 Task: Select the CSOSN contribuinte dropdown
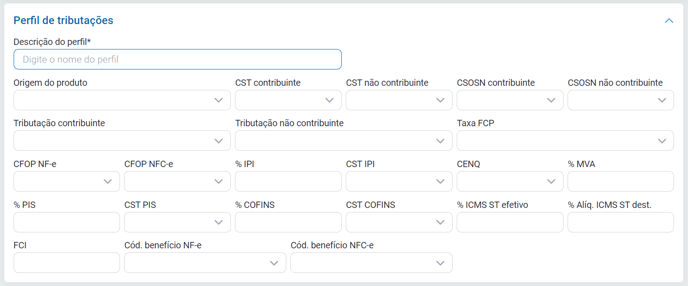pos(510,100)
